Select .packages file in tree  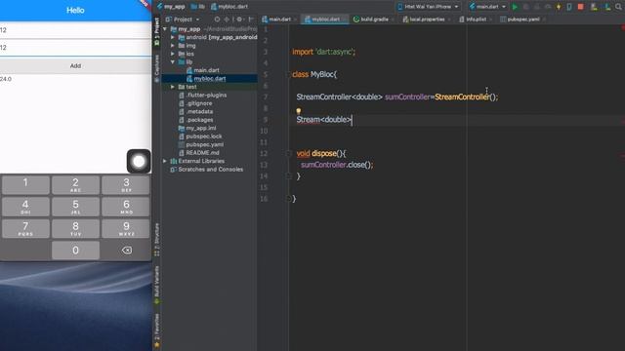tap(199, 120)
